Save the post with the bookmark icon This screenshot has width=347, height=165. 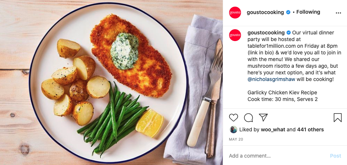[x=337, y=118]
